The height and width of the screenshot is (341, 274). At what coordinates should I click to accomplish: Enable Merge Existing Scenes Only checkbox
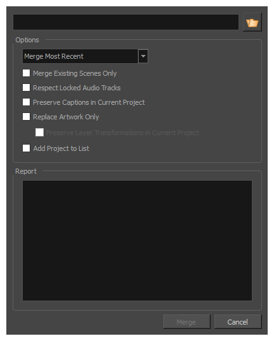point(26,73)
